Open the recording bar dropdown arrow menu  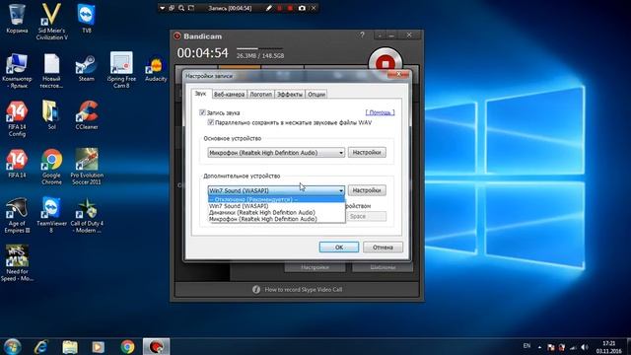(162, 8)
